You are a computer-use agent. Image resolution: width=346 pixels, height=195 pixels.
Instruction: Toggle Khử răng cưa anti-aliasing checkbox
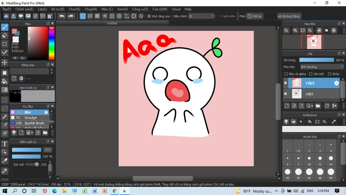coord(149,16)
